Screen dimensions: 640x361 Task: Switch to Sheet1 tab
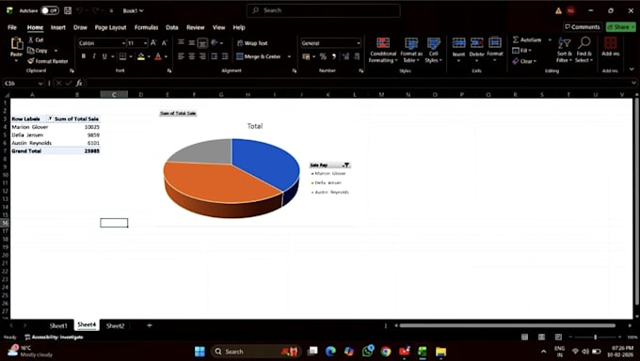click(x=58, y=325)
